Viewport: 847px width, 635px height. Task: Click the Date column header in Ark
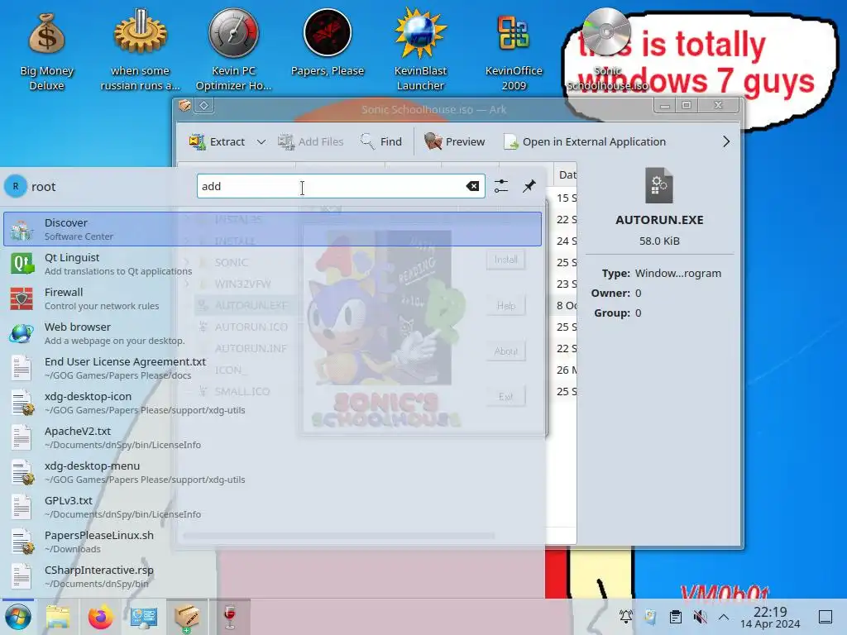coord(565,174)
